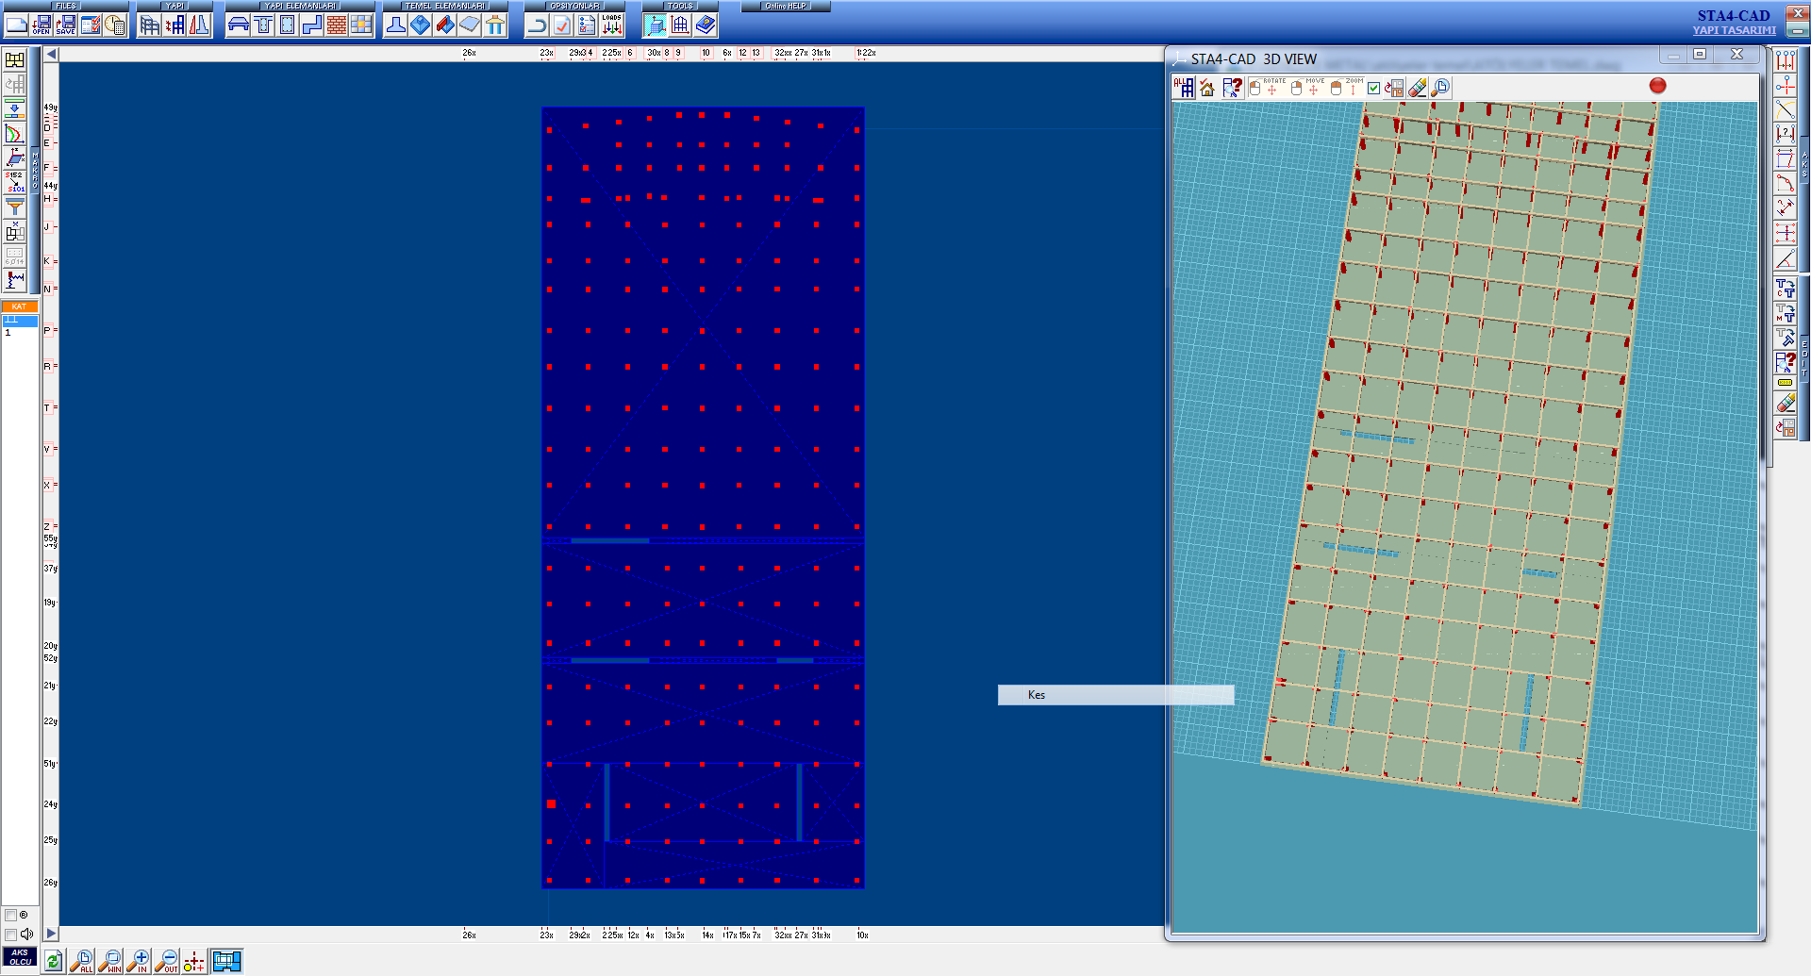Click the home icon in 3D view

click(1207, 88)
